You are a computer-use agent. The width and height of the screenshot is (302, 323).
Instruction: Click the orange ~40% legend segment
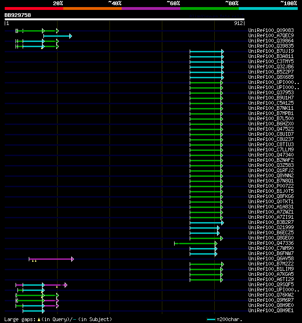click(x=92, y=8)
